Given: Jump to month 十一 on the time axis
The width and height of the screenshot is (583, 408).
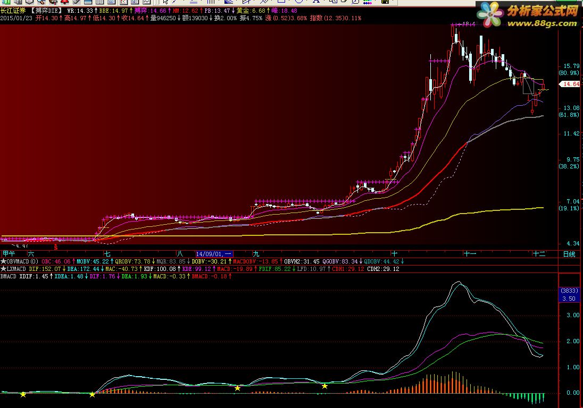Looking at the screenshot, I should [x=470, y=254].
